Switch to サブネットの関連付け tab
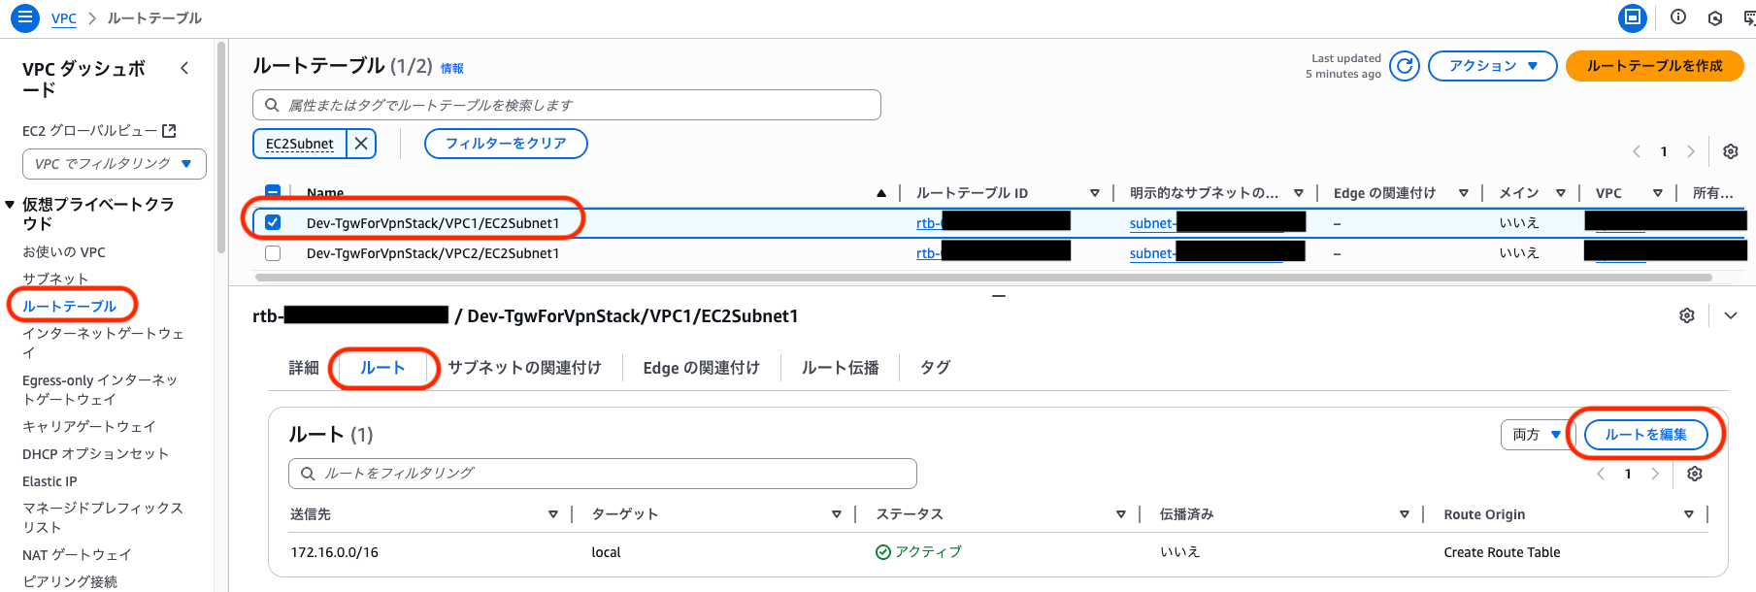Screen dimensions: 1756x592 pos(524,368)
